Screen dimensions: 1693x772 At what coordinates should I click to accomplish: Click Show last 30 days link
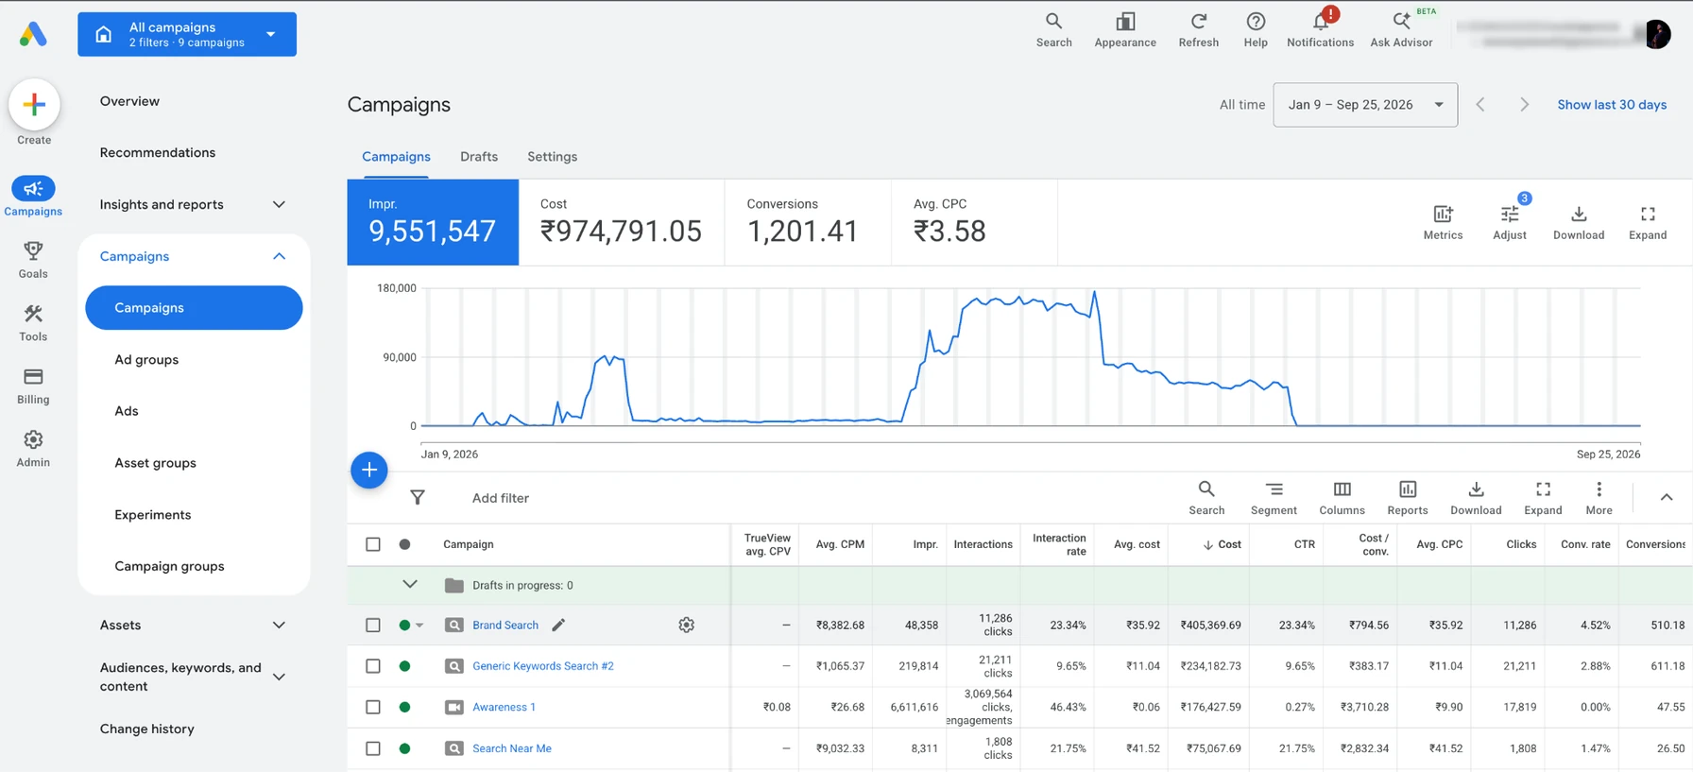pos(1612,105)
